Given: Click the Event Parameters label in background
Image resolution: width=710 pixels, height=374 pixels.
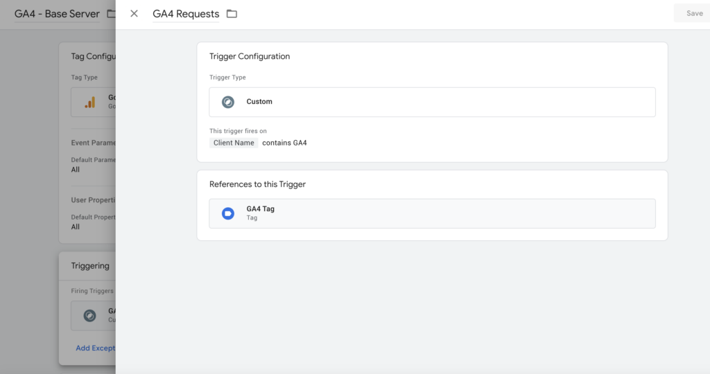Looking at the screenshot, I should [x=94, y=143].
